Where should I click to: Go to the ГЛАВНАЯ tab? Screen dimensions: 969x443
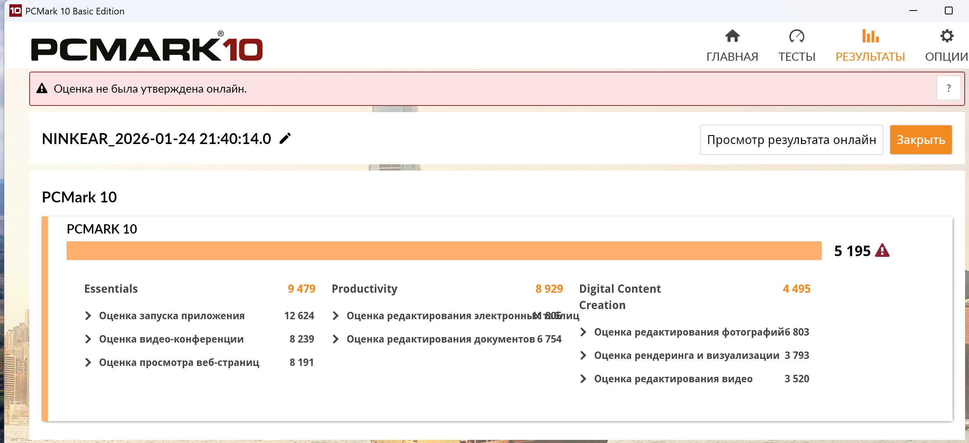click(732, 56)
